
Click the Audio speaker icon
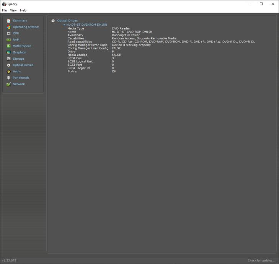(x=8, y=72)
